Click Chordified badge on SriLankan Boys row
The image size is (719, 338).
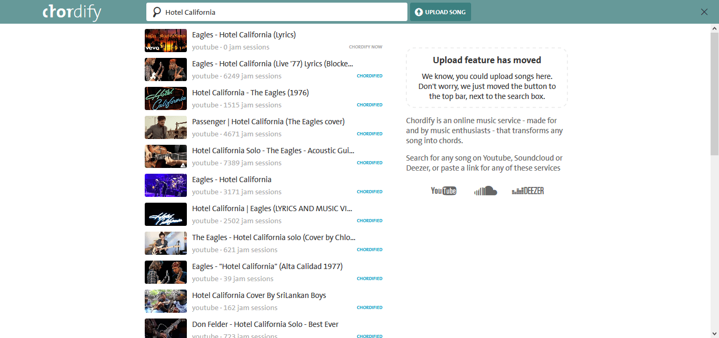click(x=370, y=307)
